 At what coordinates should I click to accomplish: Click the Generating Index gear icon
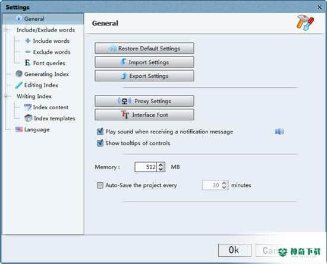tap(19, 74)
